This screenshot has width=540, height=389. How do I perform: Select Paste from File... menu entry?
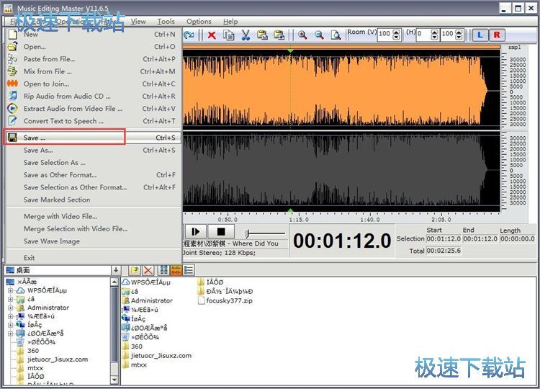92,59
